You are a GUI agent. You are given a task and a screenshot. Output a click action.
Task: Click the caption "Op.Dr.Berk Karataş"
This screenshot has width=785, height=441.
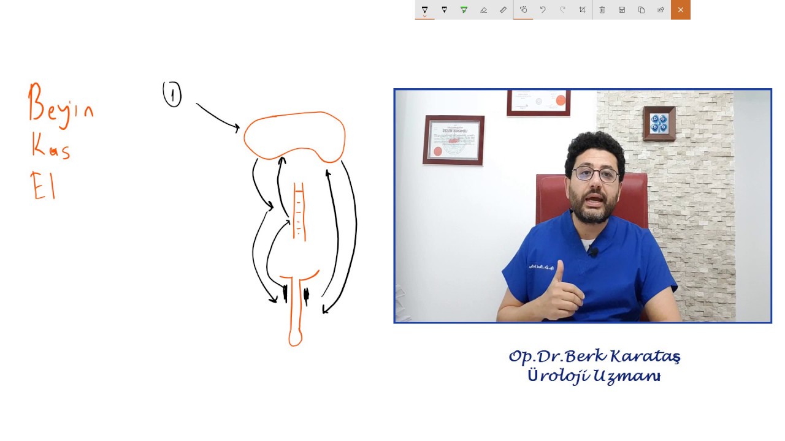click(594, 356)
